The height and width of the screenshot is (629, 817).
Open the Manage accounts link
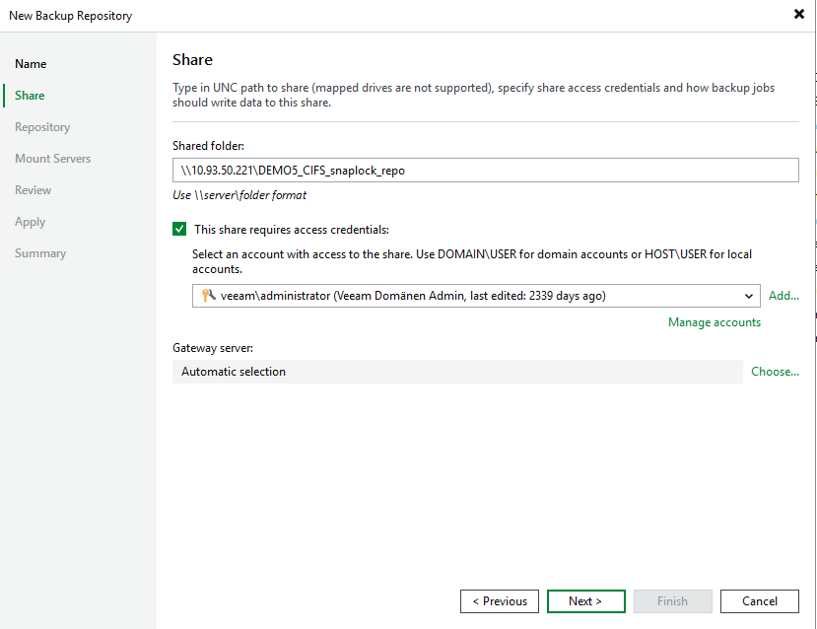(x=715, y=322)
